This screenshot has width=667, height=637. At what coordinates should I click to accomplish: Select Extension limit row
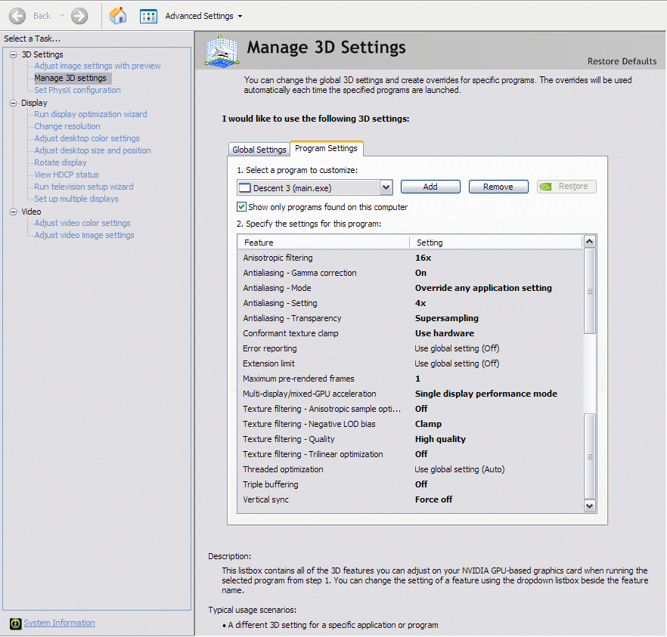coord(411,363)
